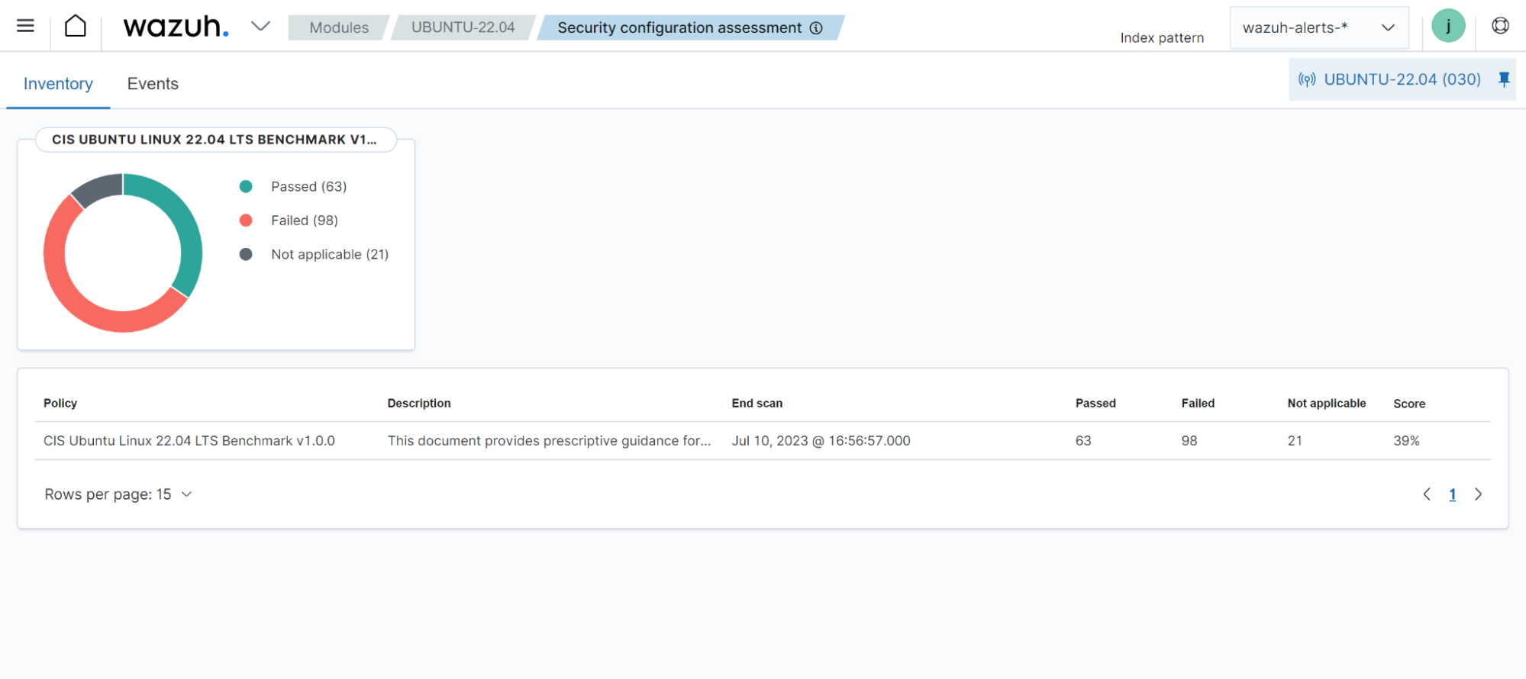The height and width of the screenshot is (679, 1526).
Task: Switch to the Inventory tab
Action: [58, 84]
